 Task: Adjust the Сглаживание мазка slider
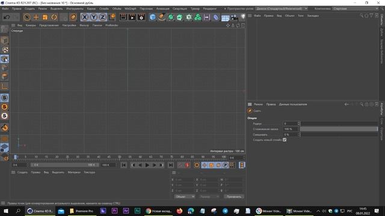pos(339,129)
